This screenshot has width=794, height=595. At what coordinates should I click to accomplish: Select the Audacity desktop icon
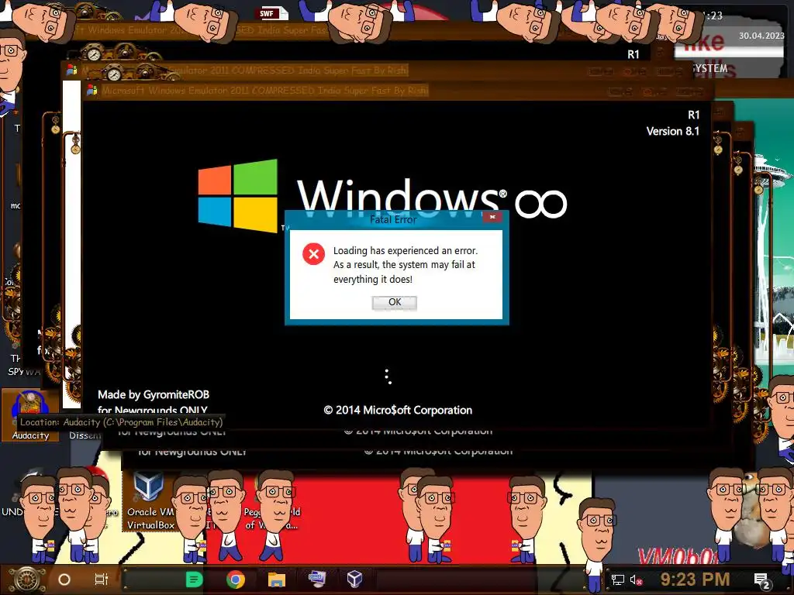(x=30, y=415)
